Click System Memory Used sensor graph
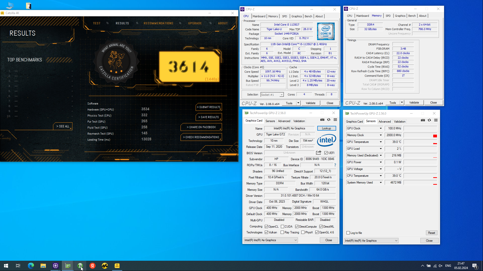Image resolution: width=483 pixels, height=271 pixels. (x=420, y=183)
